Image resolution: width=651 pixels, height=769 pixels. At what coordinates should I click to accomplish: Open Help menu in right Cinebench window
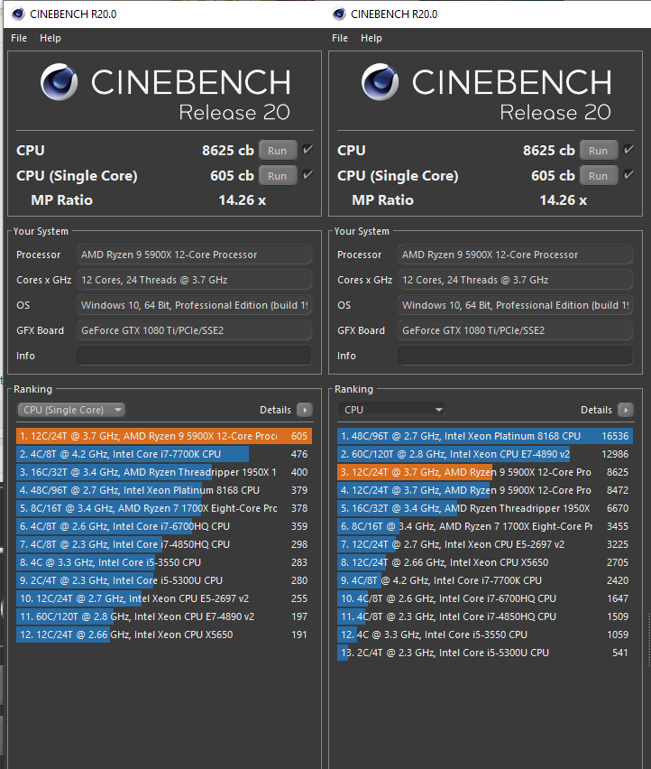(x=371, y=38)
